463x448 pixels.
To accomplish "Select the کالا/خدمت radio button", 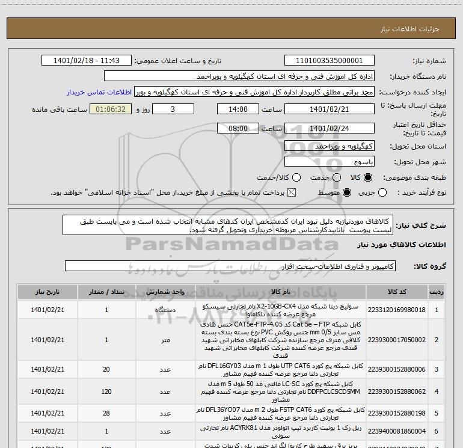I will pyautogui.click(x=296, y=177).
